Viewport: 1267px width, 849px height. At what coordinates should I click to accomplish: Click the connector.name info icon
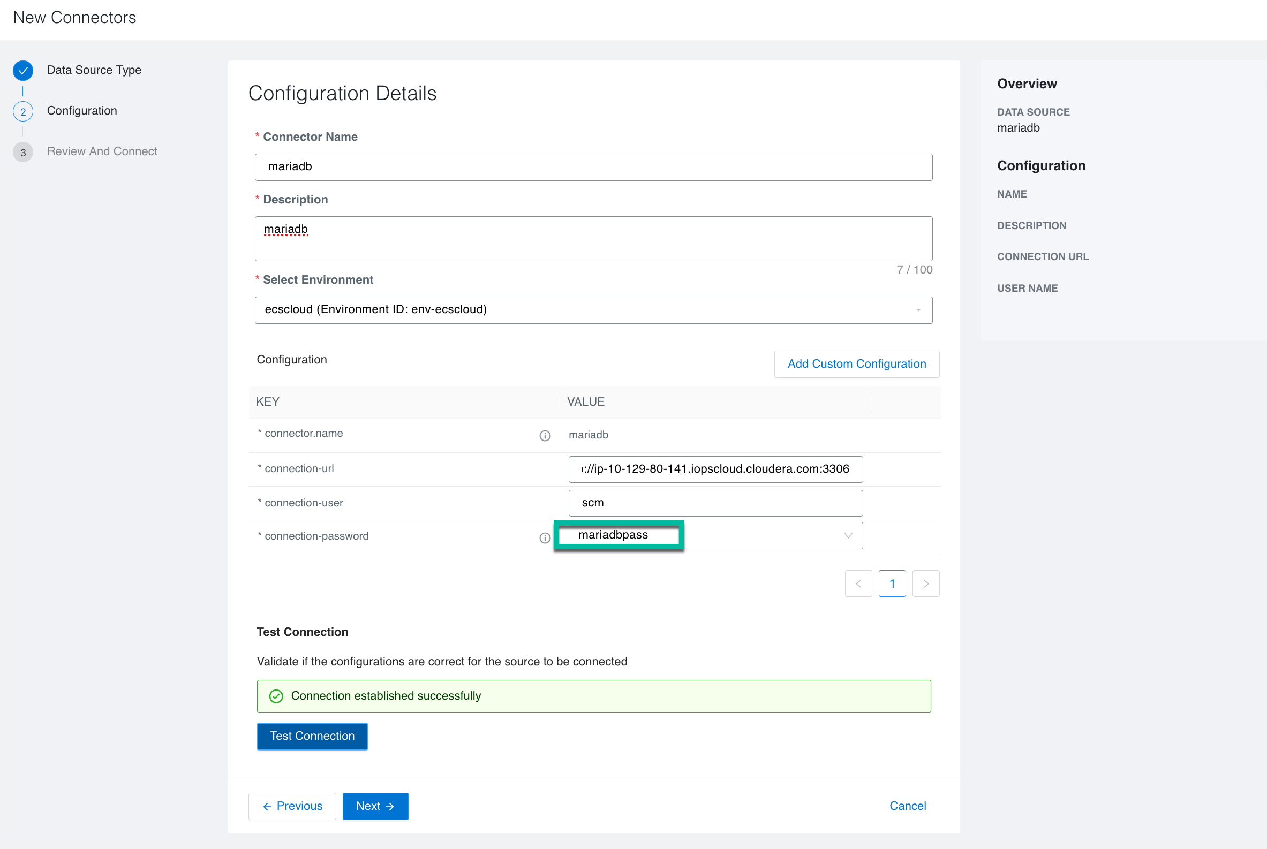tap(545, 436)
